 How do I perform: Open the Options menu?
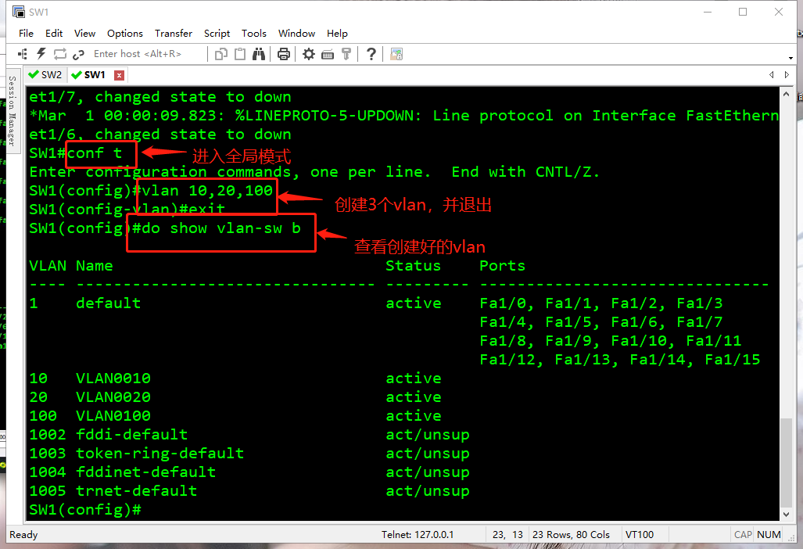(x=125, y=34)
